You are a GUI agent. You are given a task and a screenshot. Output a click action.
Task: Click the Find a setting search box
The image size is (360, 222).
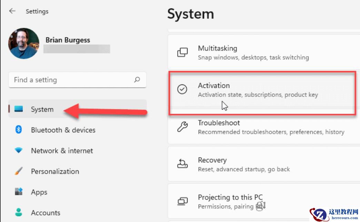coord(72,80)
